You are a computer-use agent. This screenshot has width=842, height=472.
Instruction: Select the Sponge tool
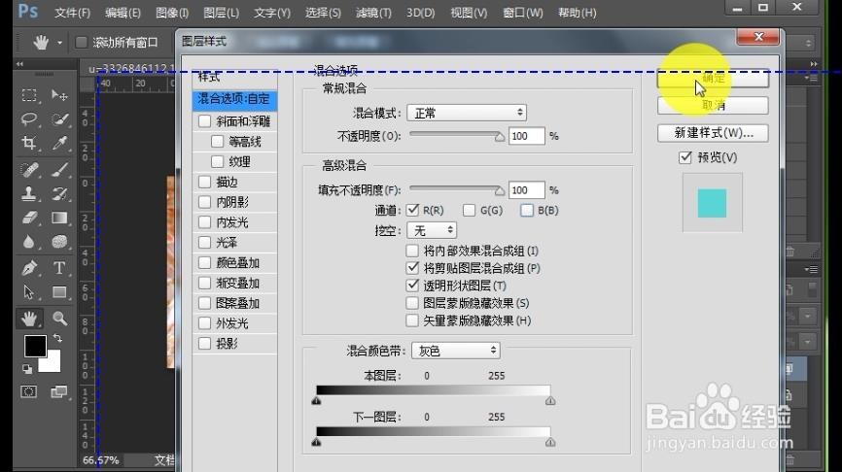(59, 242)
